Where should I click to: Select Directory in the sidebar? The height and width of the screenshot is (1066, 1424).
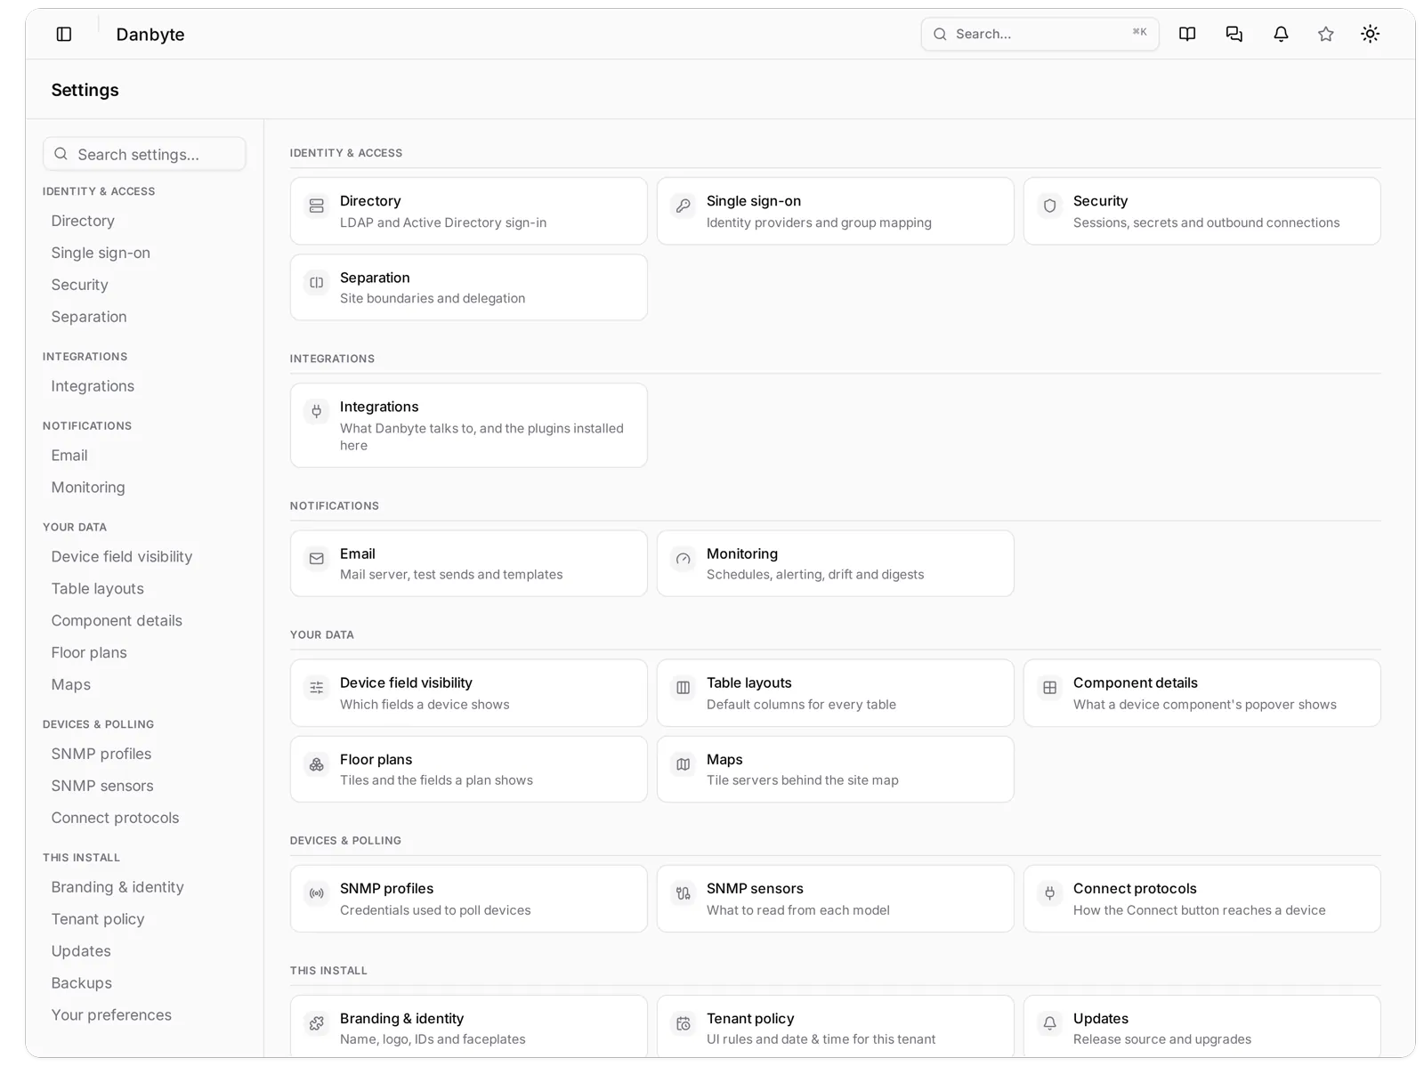coord(83,221)
